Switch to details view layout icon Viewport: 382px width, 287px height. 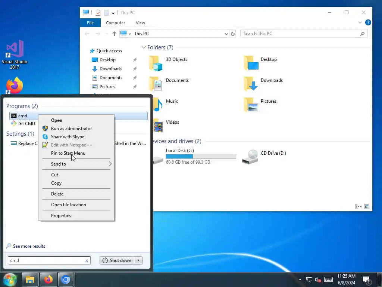coord(358,206)
